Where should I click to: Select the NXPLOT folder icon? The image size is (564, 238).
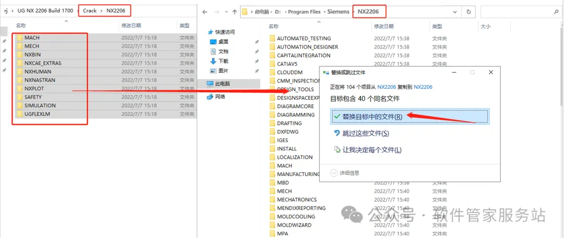tap(19, 88)
